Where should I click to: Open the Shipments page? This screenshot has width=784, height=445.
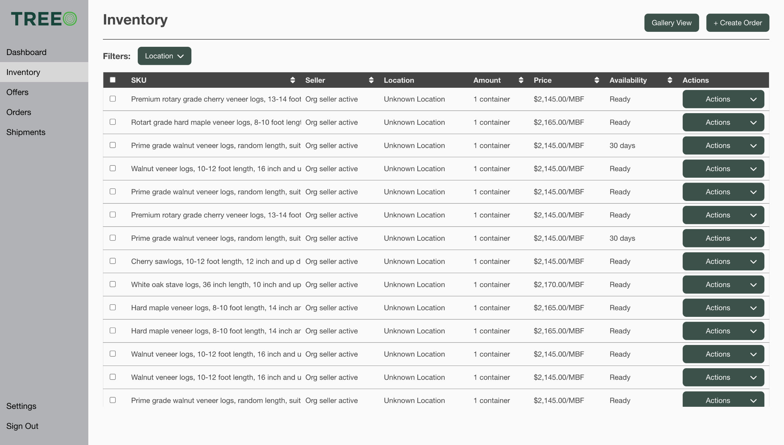pos(26,132)
